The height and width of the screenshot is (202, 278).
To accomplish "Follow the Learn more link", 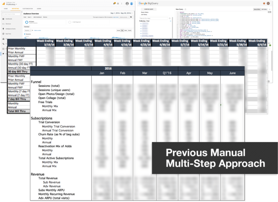I will (116, 17).
